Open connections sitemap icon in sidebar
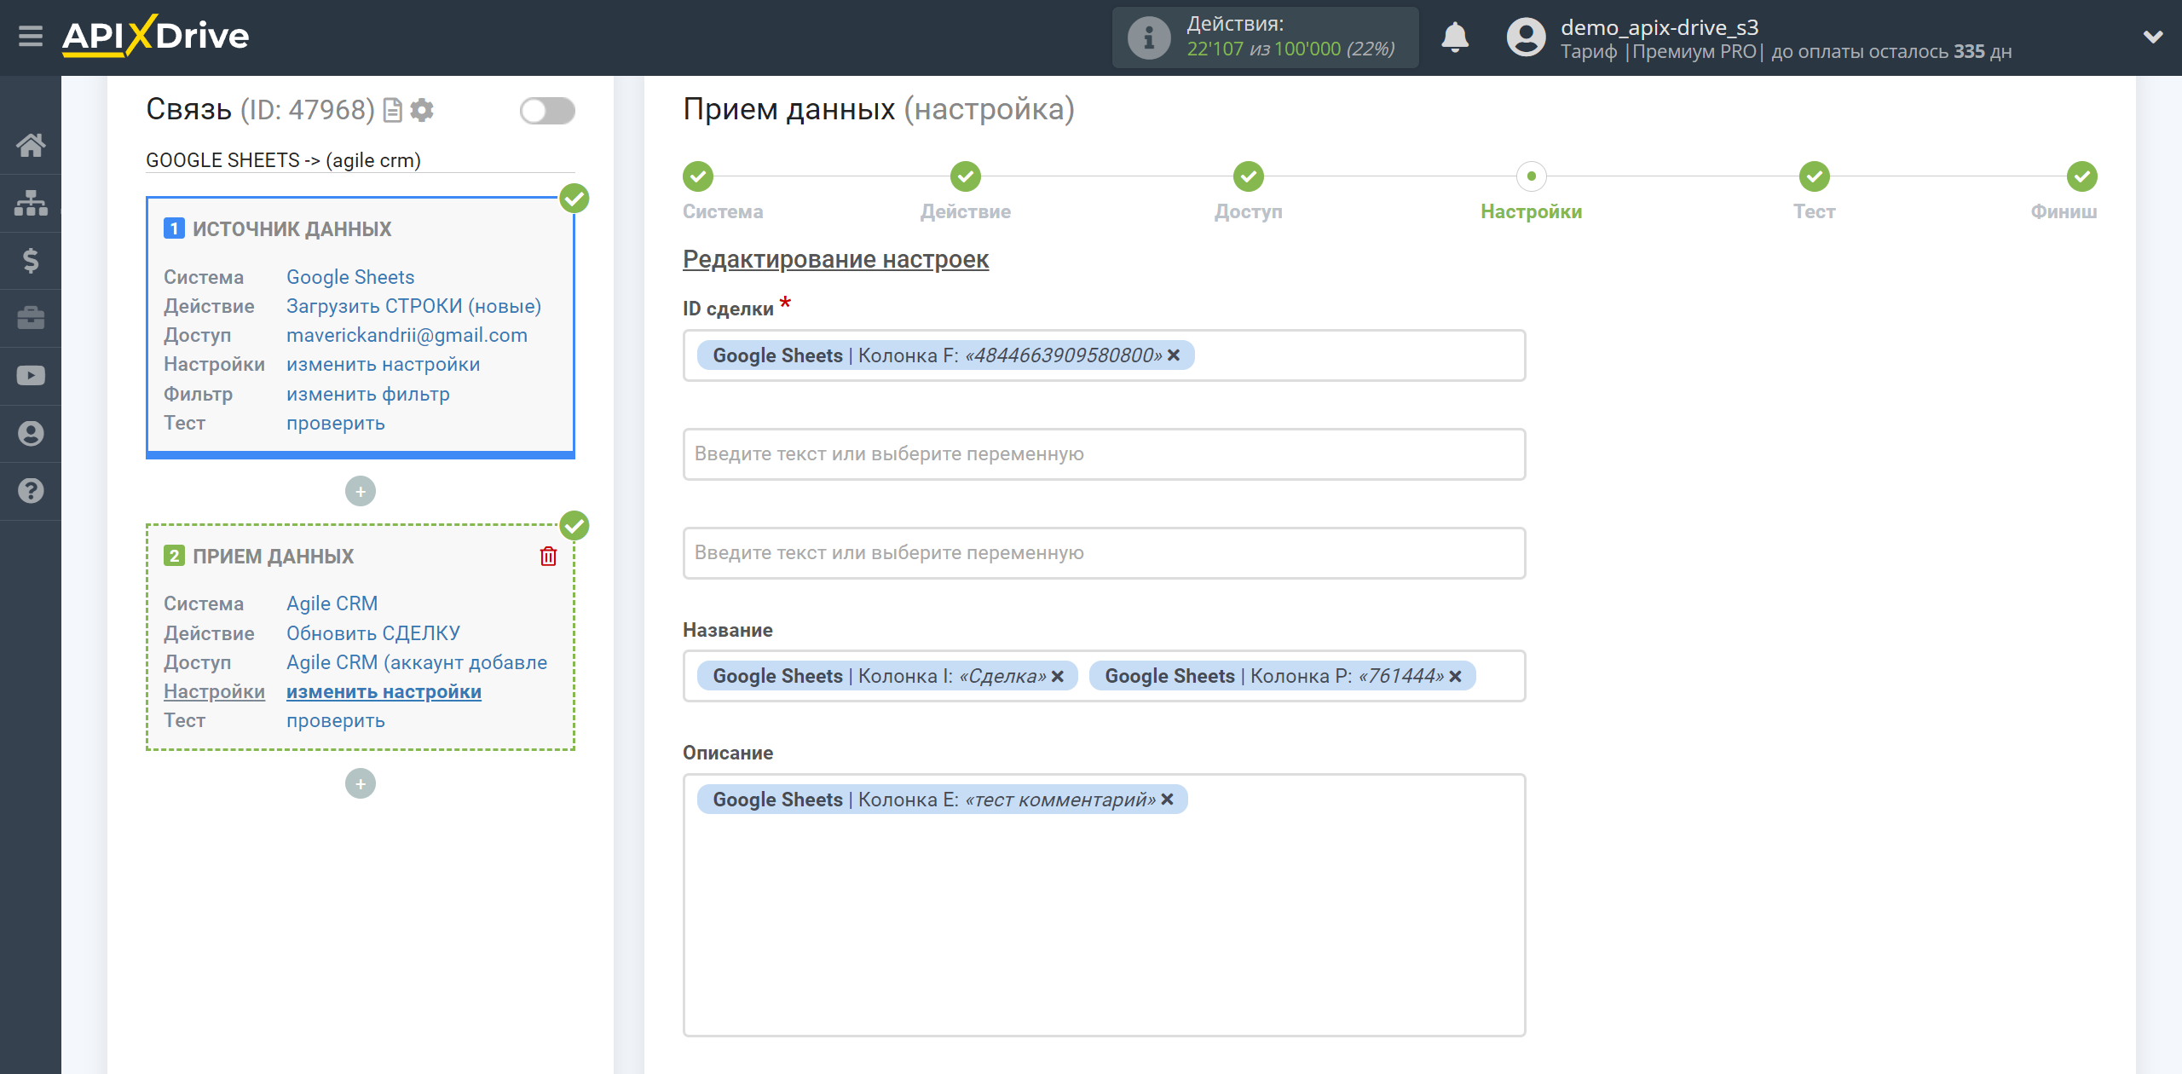Image resolution: width=2182 pixels, height=1074 pixels. point(31,203)
